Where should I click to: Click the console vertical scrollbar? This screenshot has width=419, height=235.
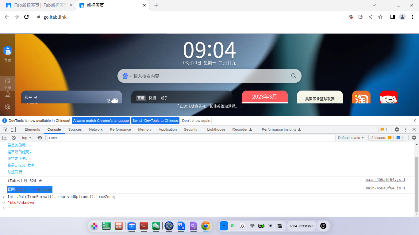click(x=416, y=184)
